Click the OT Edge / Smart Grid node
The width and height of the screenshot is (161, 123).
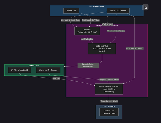[19, 70]
